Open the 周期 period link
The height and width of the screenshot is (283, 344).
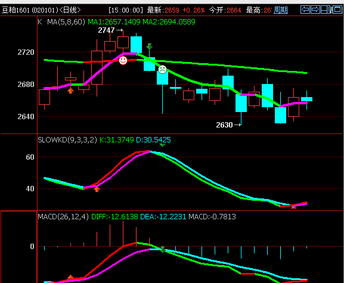[x=281, y=10]
